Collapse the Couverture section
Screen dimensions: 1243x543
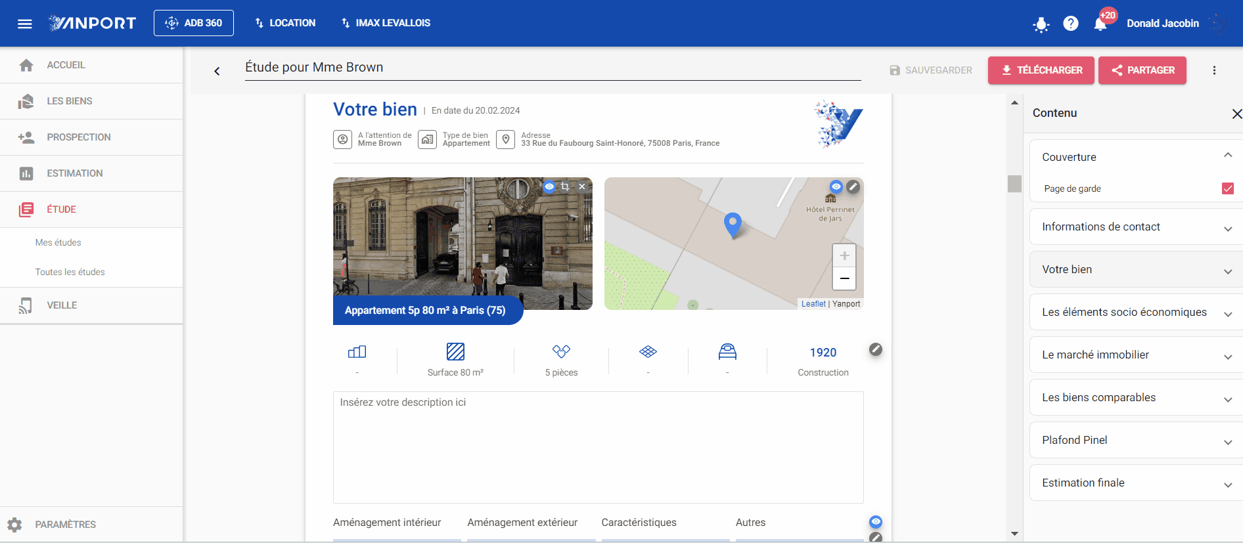[x=1227, y=155]
